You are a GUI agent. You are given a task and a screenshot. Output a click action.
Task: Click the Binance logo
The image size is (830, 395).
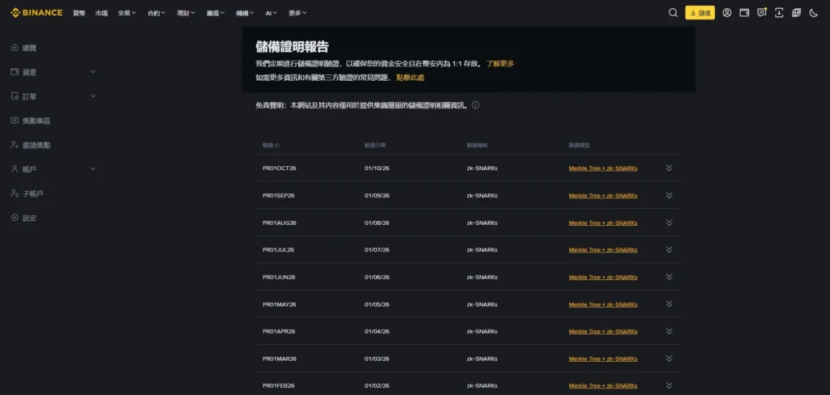coord(36,13)
